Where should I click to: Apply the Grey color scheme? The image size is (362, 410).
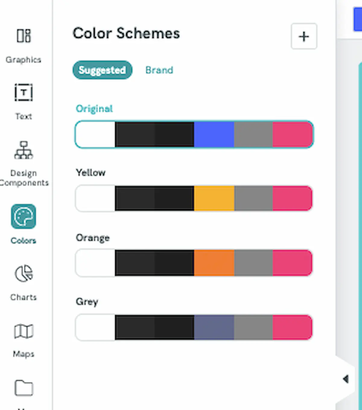coord(194,328)
